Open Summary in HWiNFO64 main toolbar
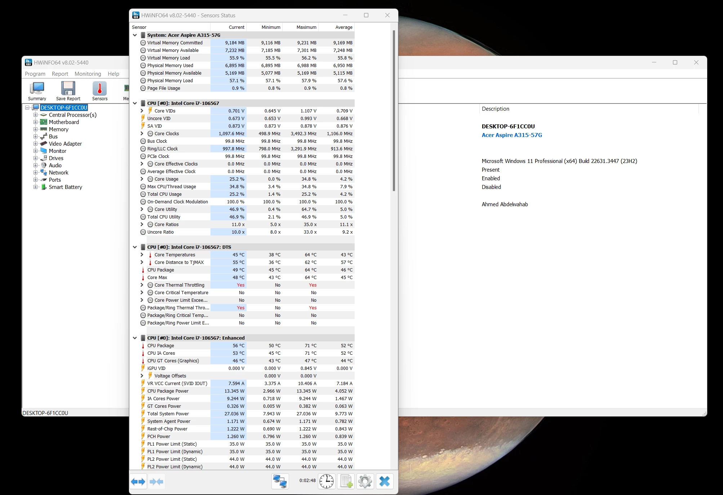The image size is (723, 495). tap(37, 91)
